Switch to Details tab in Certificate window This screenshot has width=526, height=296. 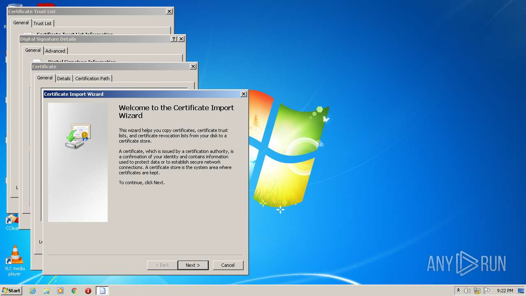64,79
